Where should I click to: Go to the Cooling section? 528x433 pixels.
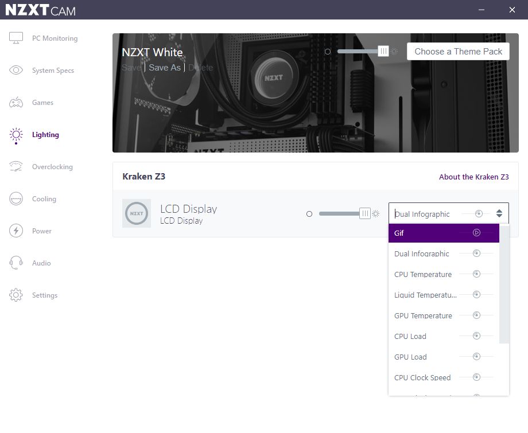click(x=44, y=199)
